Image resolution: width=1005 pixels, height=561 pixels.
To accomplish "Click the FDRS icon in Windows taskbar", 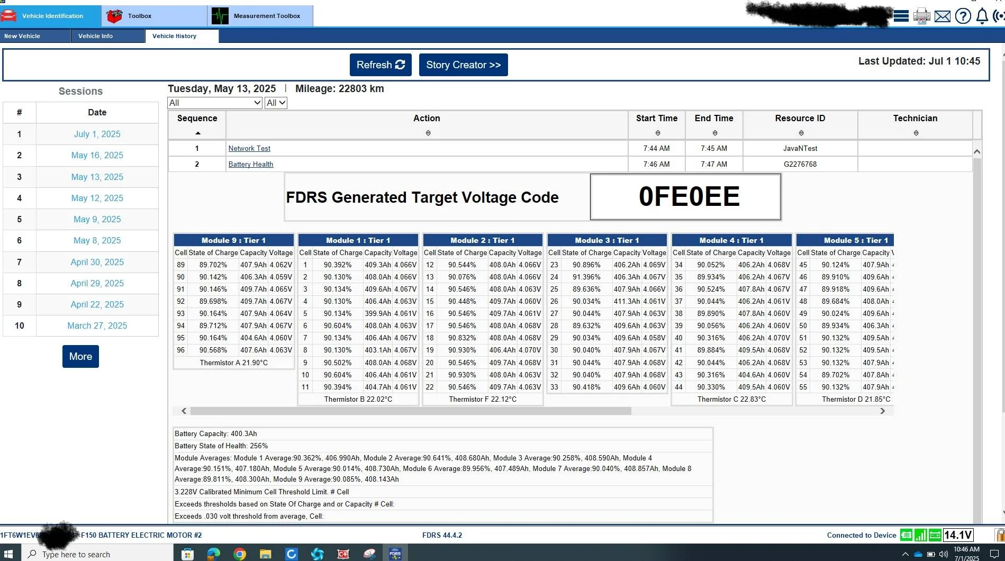I will pyautogui.click(x=395, y=554).
